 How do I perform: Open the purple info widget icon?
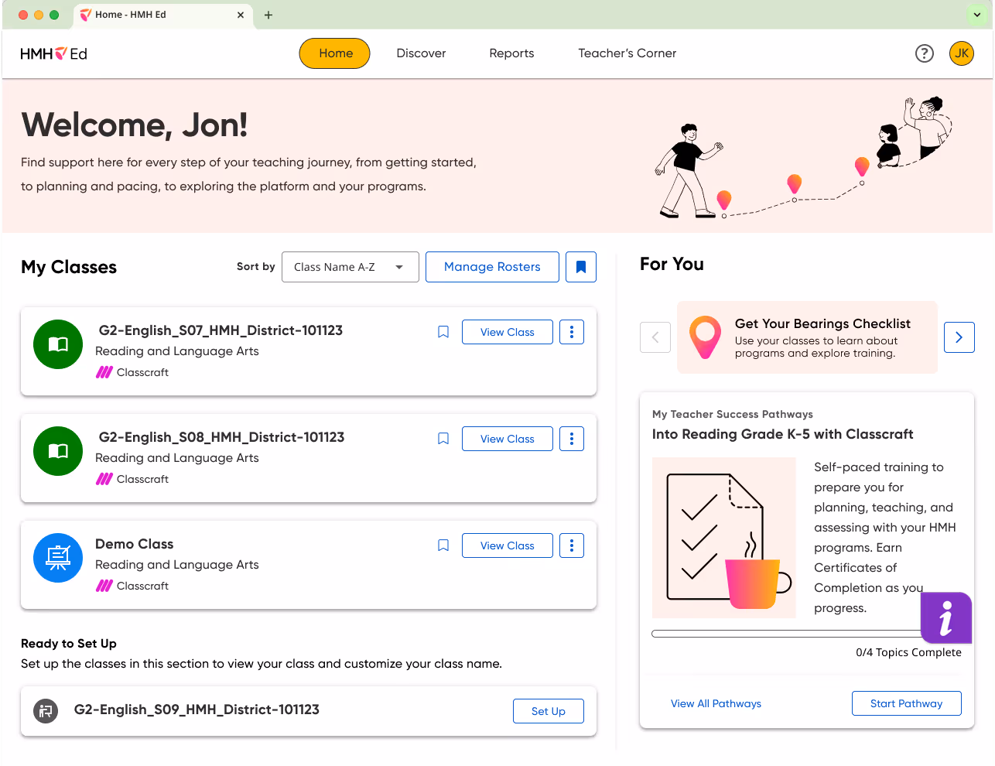point(946,618)
